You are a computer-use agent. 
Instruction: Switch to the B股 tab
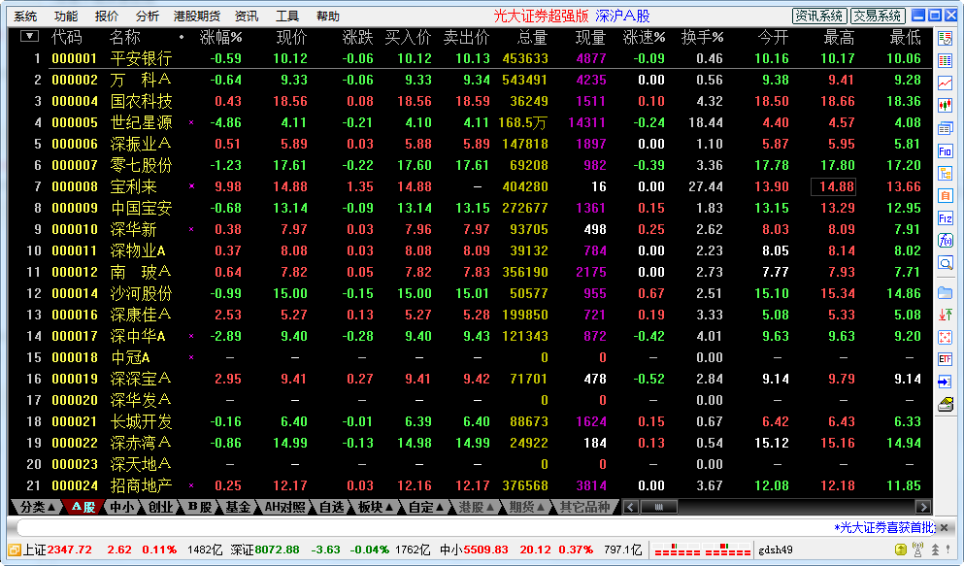tap(199, 507)
